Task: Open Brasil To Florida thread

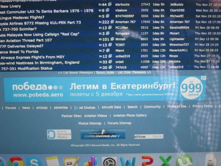Action: pos(19,52)
